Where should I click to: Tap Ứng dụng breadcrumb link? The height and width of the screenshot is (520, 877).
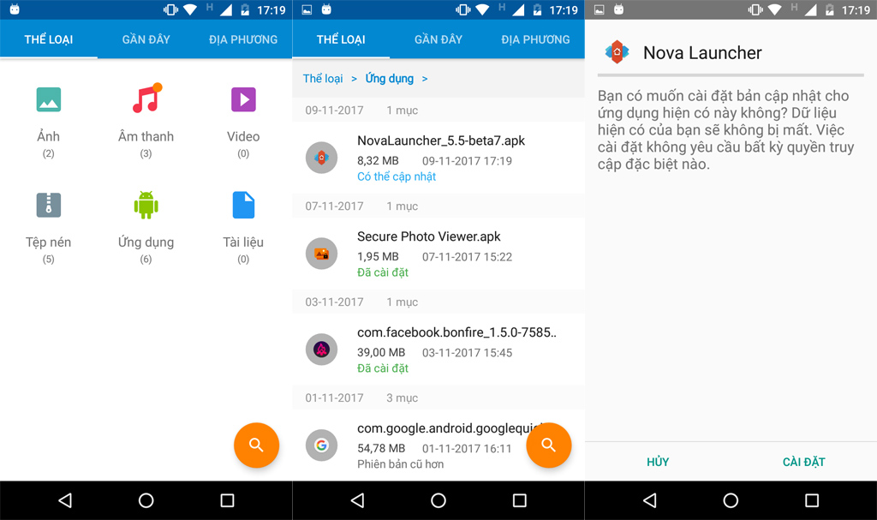390,78
